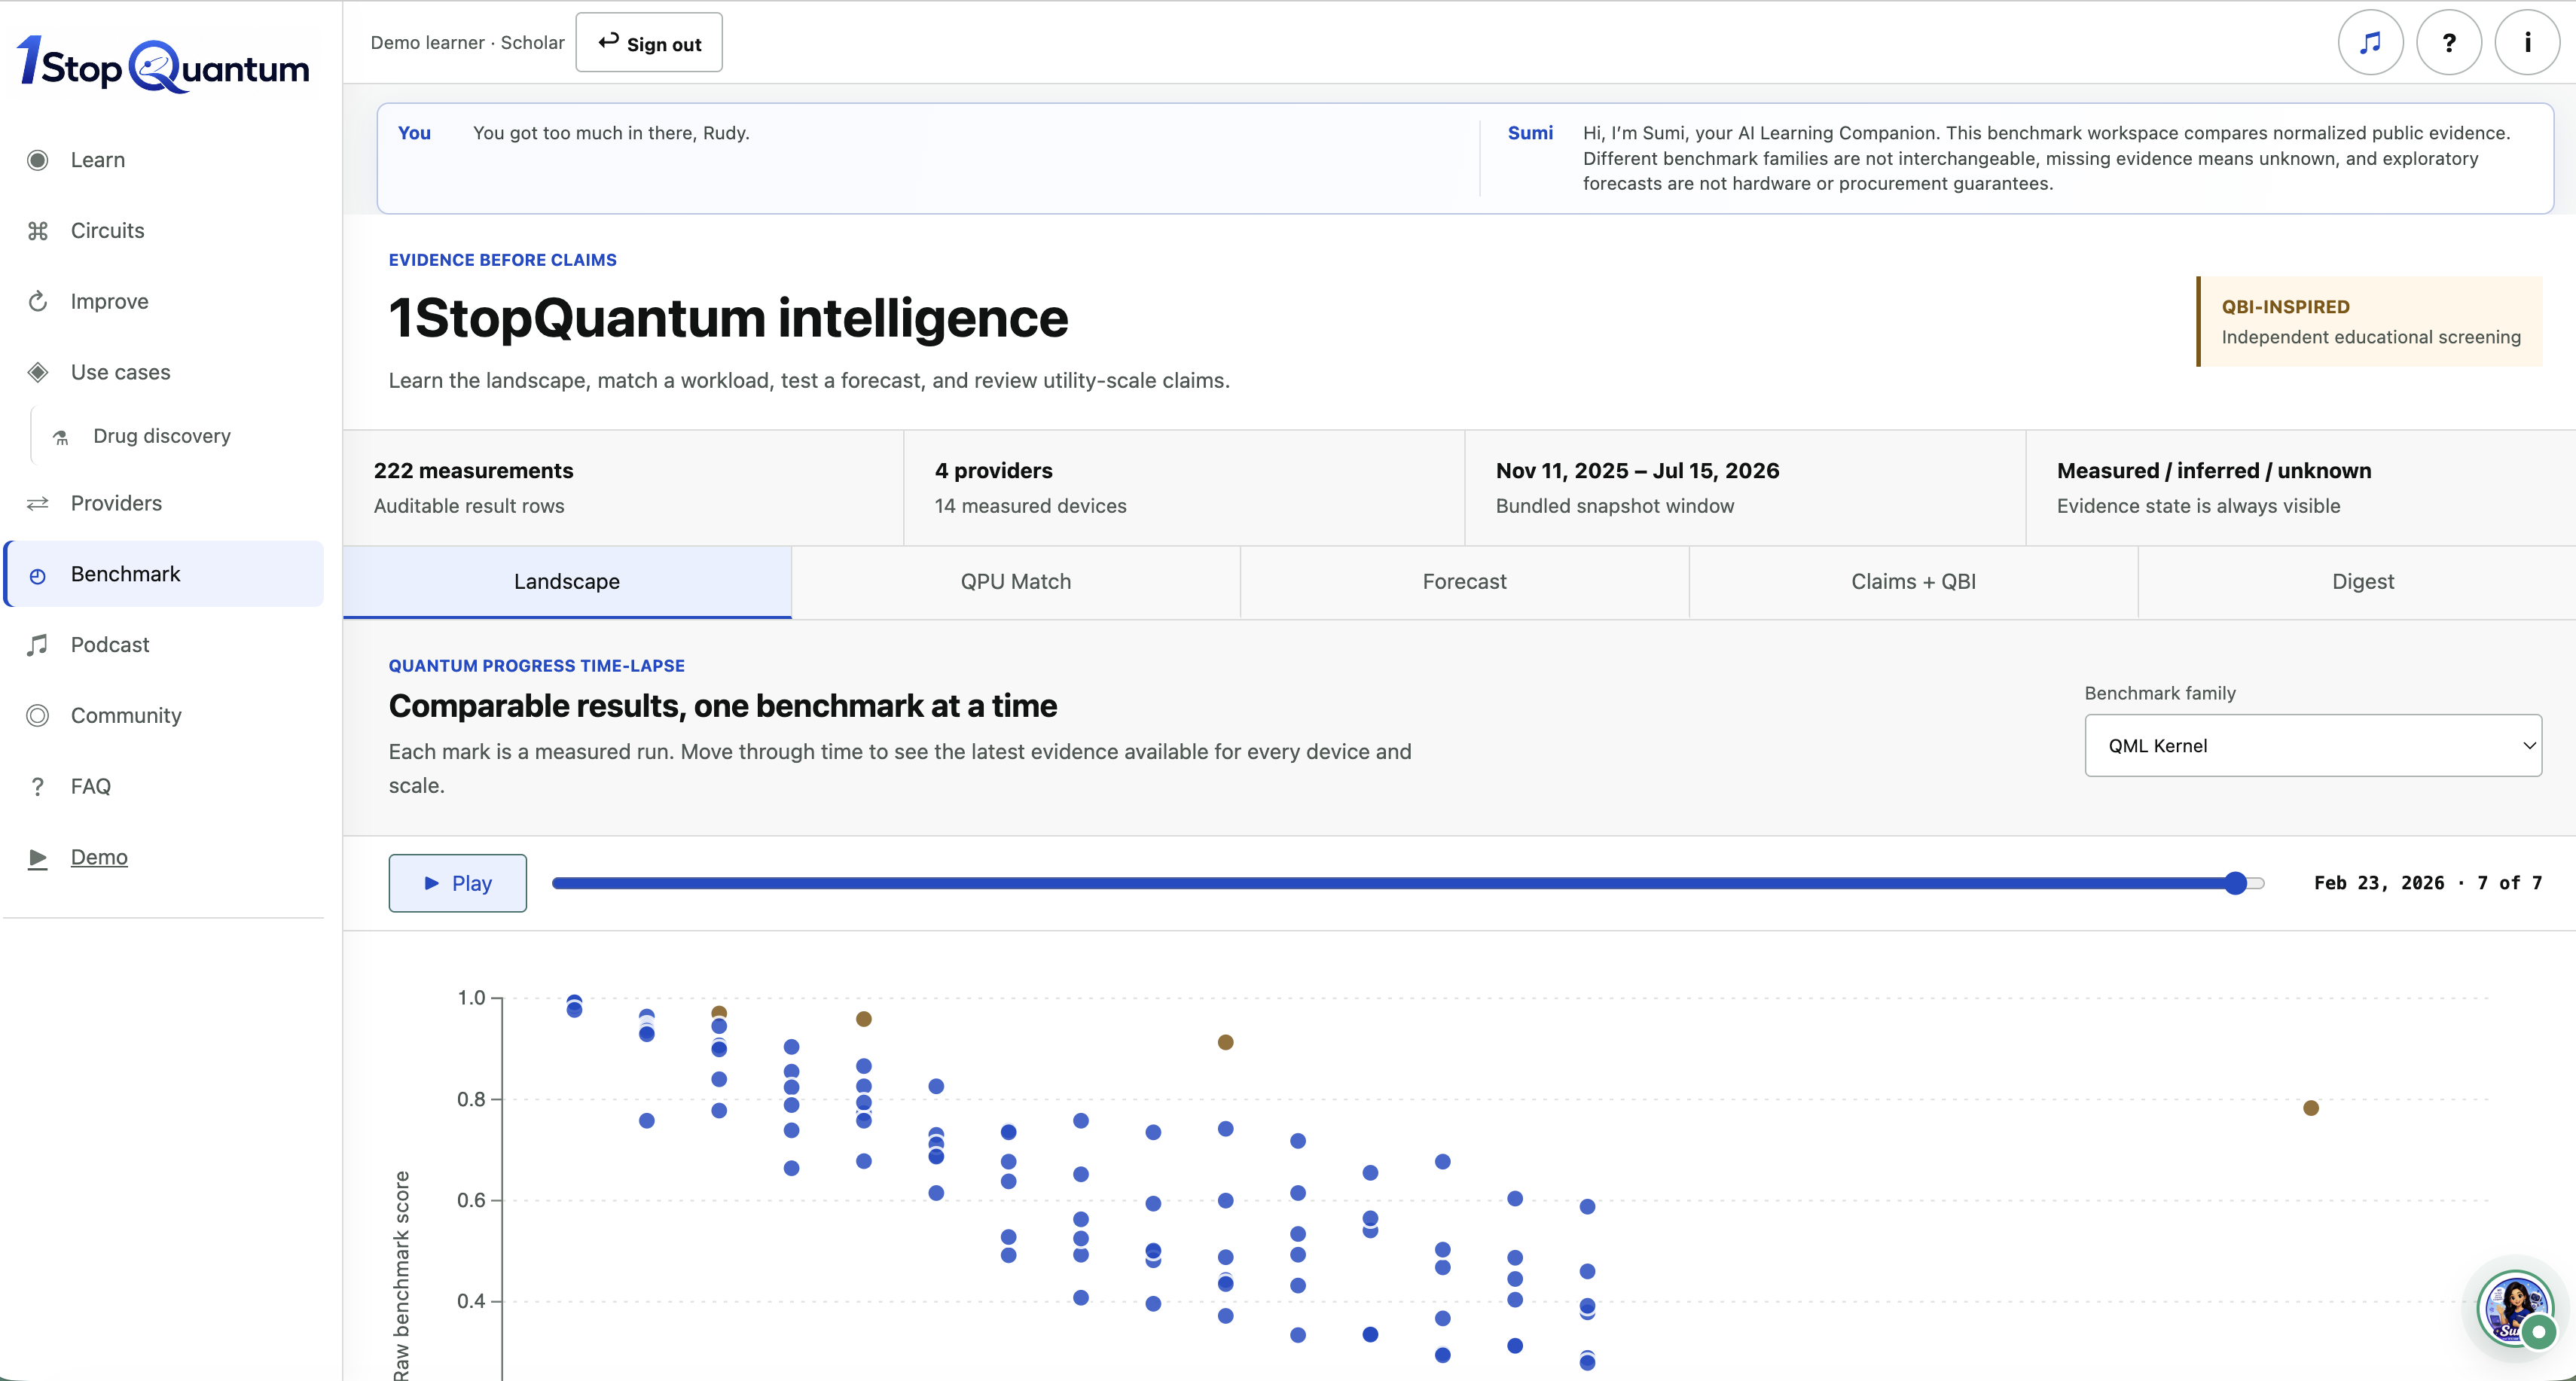The width and height of the screenshot is (2576, 1381).
Task: Open the Digest tab
Action: point(2363,582)
